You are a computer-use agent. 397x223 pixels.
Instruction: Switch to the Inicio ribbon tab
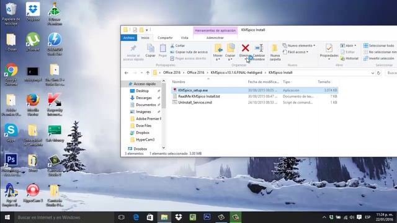[145, 38]
